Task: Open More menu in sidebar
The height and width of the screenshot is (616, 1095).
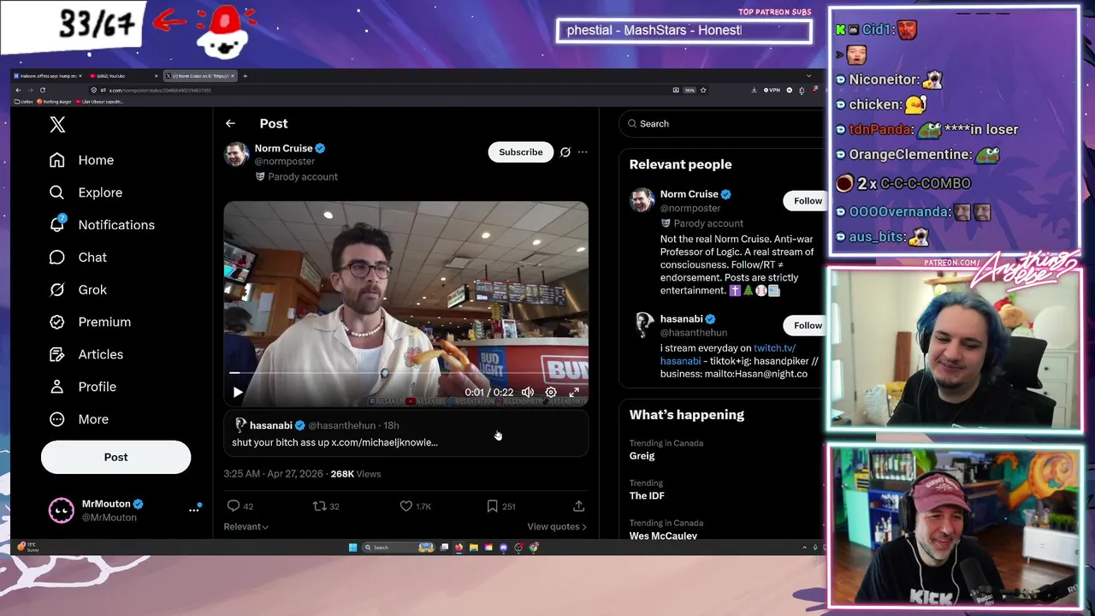Action: [x=79, y=419]
